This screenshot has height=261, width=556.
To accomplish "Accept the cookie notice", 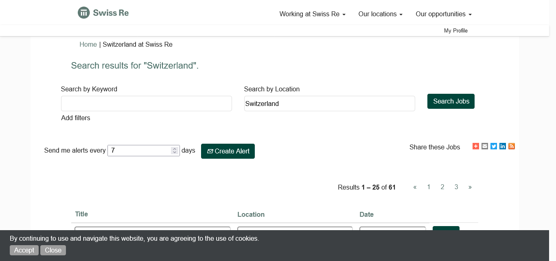I will click(24, 250).
